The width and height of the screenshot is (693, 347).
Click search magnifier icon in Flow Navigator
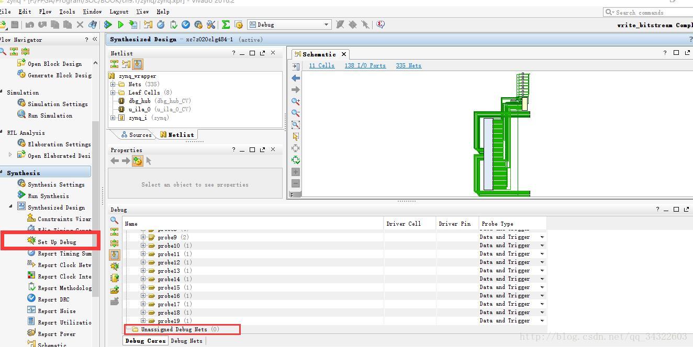3,51
